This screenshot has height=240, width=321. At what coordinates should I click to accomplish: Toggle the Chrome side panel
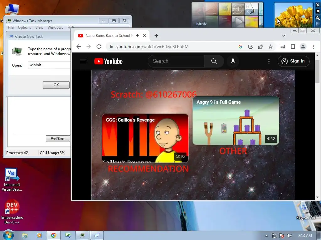[x=293, y=47]
